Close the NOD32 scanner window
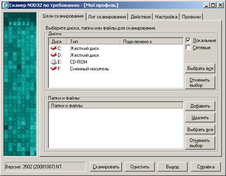The width and height of the screenshot is (226, 176). click(220, 5)
